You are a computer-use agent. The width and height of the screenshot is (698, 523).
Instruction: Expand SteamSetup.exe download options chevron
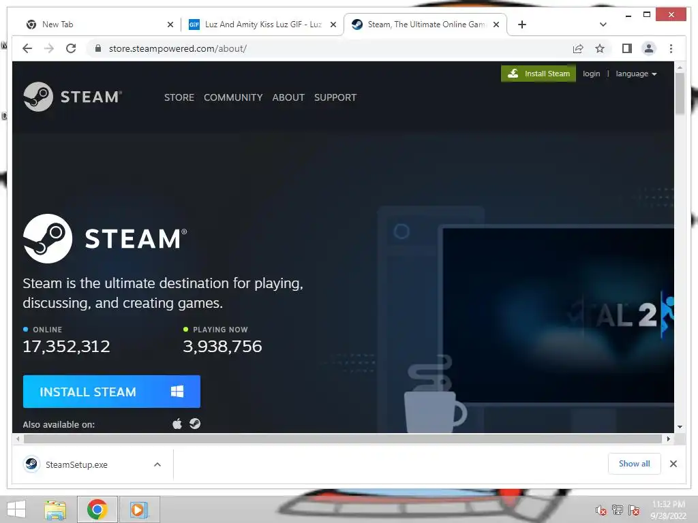157,464
